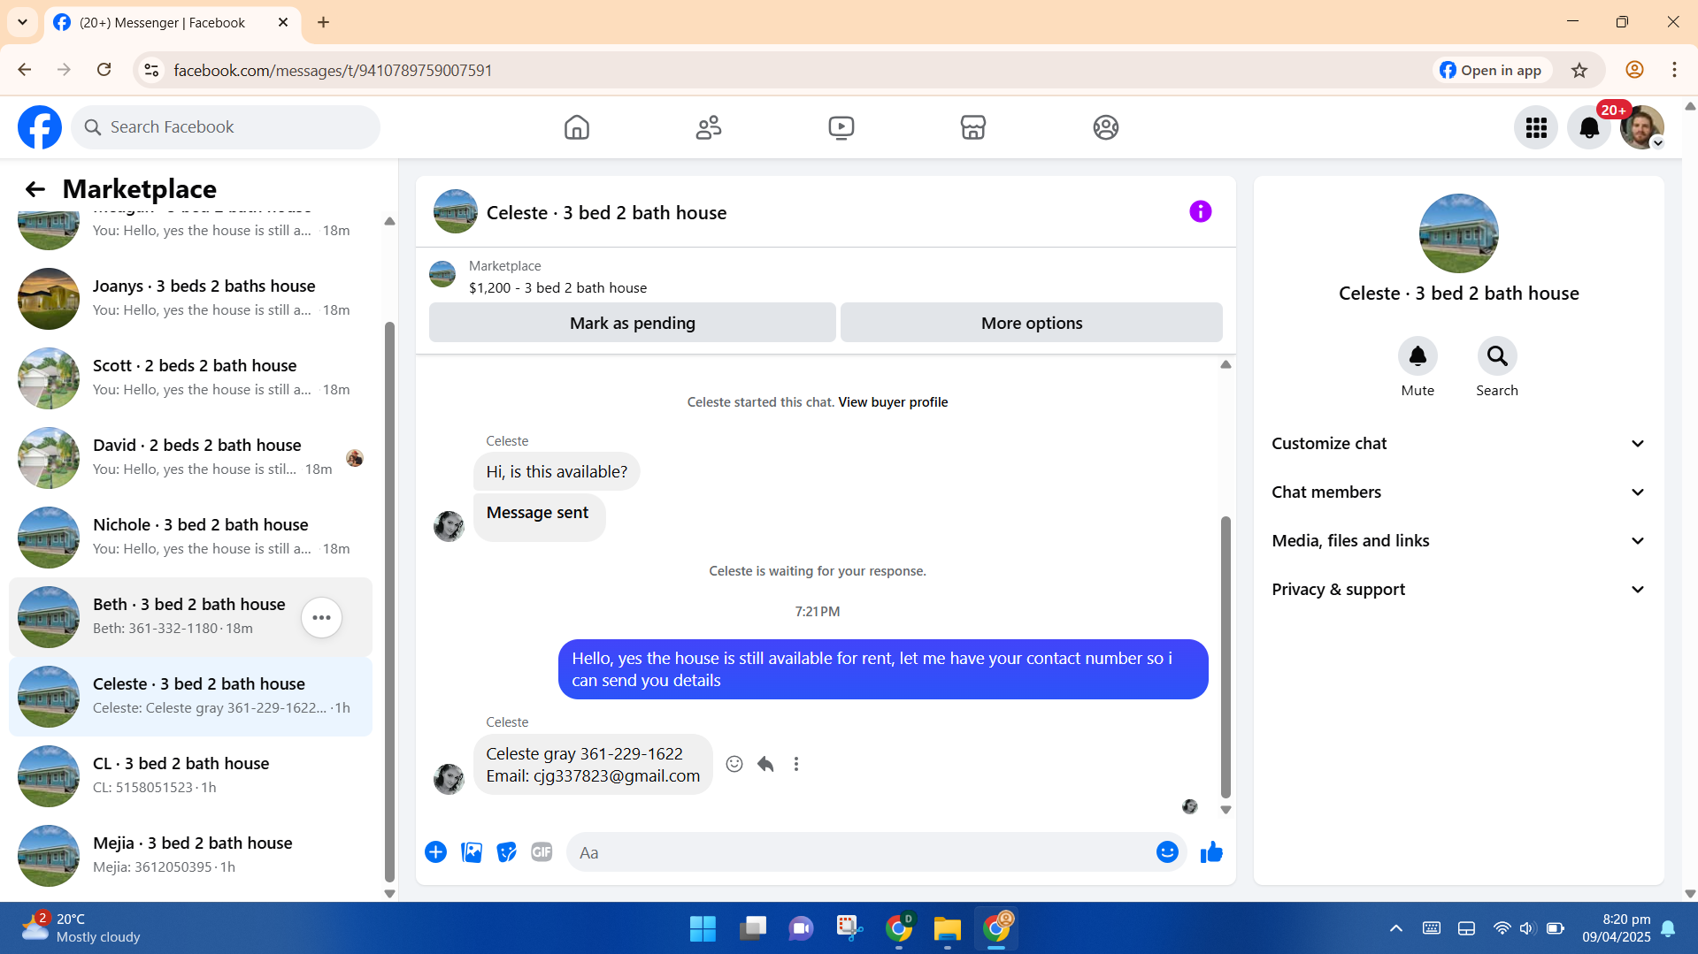Open conversation information icon
The width and height of the screenshot is (1698, 954).
pyautogui.click(x=1201, y=211)
